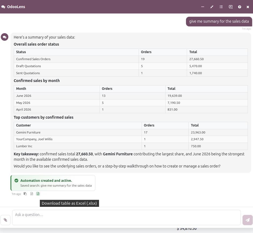
Task: Send the message with the paper plane button
Action: (x=248, y=220)
